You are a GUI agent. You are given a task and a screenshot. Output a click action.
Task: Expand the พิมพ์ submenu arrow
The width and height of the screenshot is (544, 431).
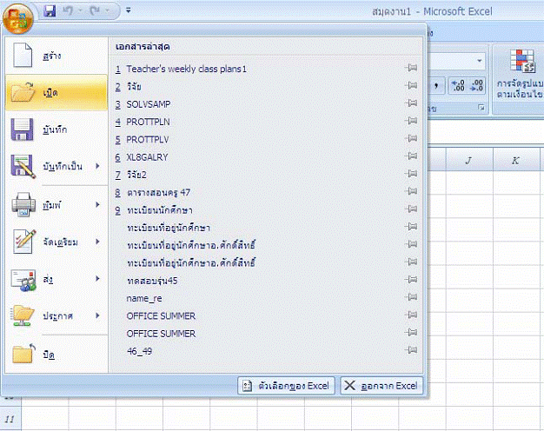coord(98,205)
